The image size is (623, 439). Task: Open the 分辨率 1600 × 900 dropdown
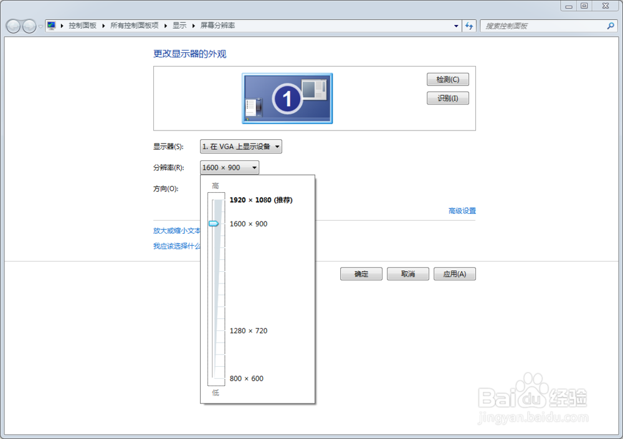pos(229,167)
